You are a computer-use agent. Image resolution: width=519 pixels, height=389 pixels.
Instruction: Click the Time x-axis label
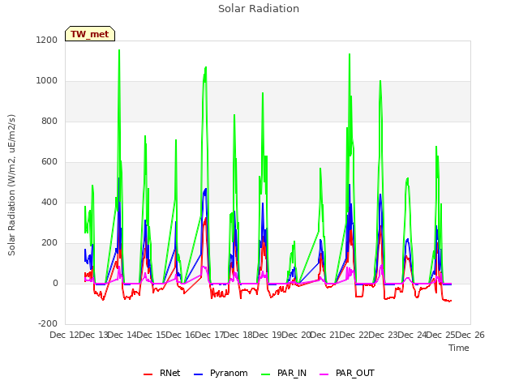click(x=459, y=348)
